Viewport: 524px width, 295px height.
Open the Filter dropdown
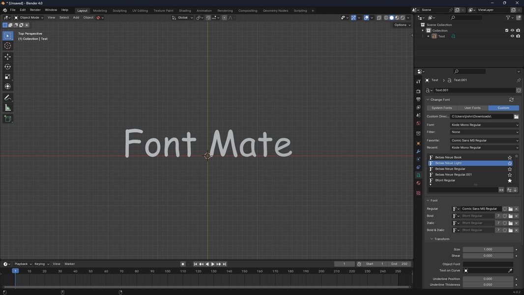pyautogui.click(x=485, y=132)
